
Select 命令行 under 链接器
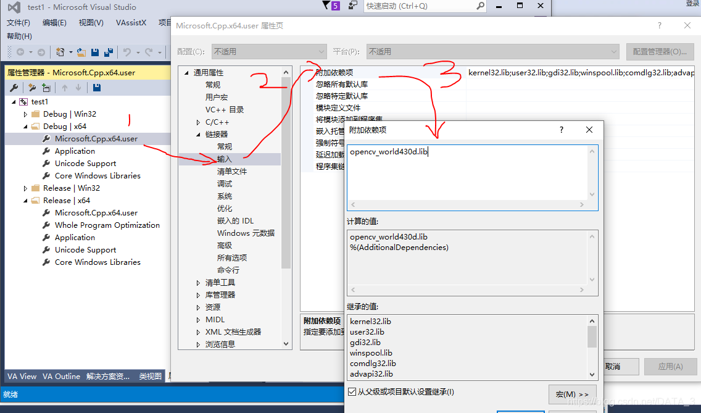tap(228, 270)
